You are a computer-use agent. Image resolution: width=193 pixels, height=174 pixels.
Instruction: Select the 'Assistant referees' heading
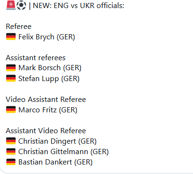(x=36, y=58)
